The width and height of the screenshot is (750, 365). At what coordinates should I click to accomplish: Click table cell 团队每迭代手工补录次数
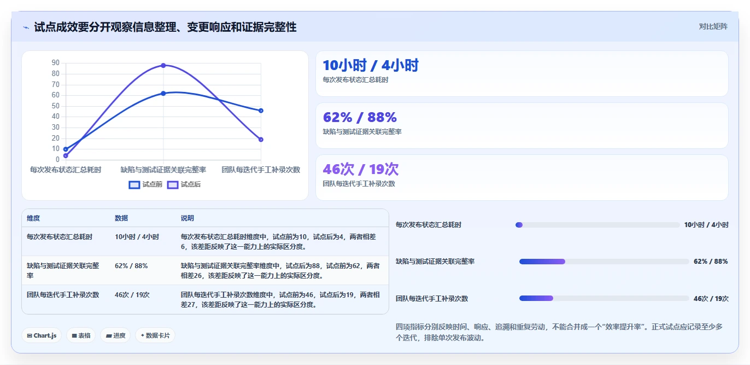(63, 294)
